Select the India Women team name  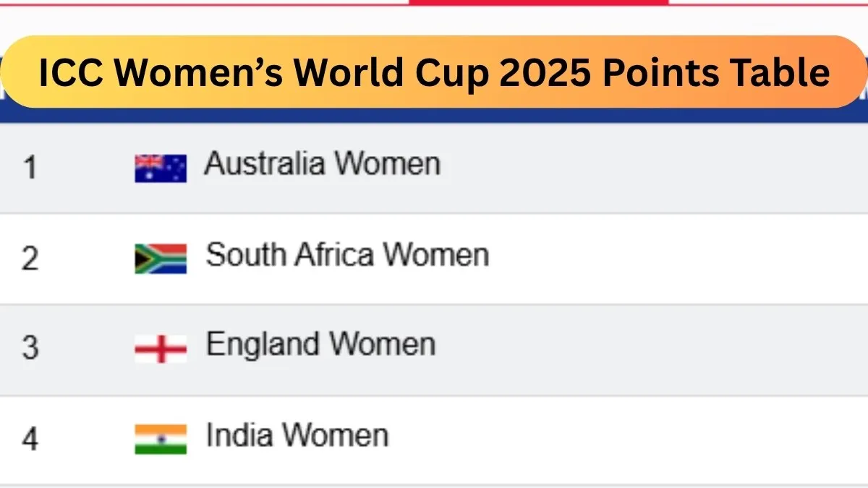(x=297, y=436)
